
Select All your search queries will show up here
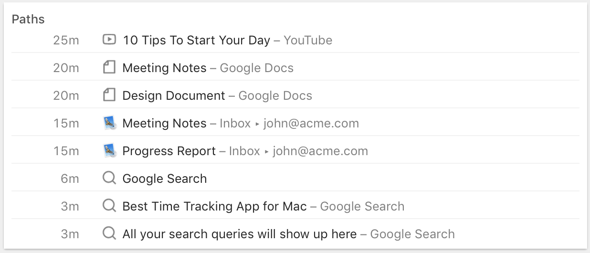point(240,234)
